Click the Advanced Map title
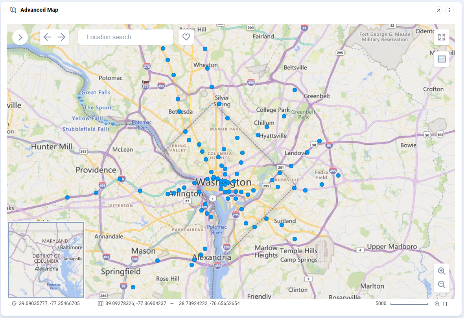 (39, 10)
